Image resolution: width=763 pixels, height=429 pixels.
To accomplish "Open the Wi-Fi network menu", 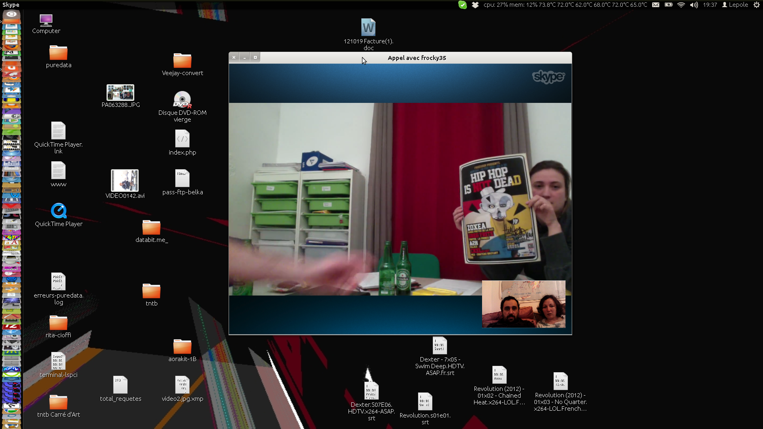I will click(x=681, y=5).
